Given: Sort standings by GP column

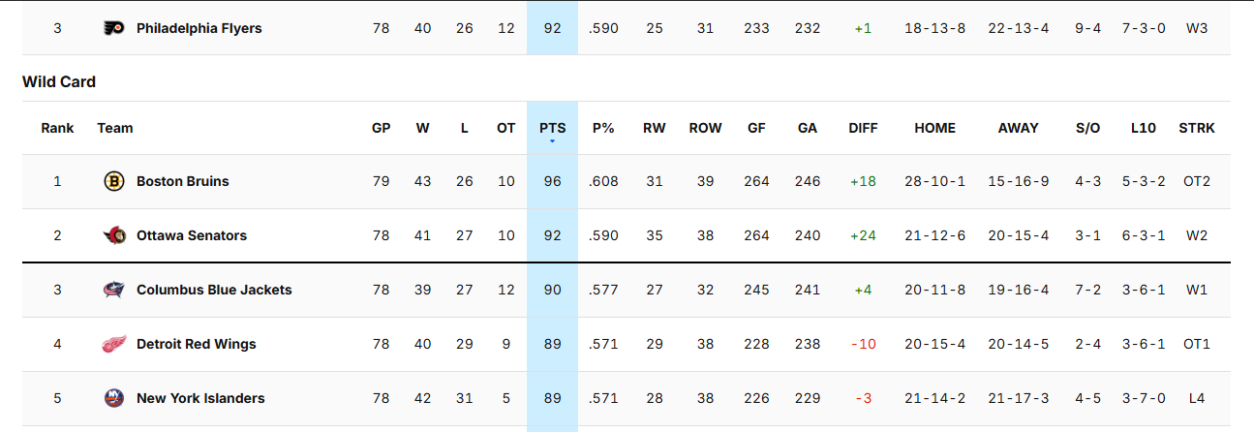Looking at the screenshot, I should (382, 128).
